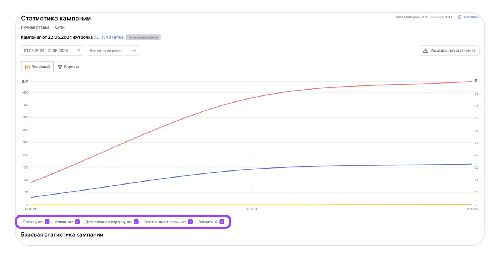Switch to the Линейный chart view

(38, 67)
